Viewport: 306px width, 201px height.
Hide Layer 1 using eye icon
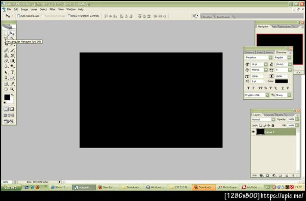(x=253, y=132)
